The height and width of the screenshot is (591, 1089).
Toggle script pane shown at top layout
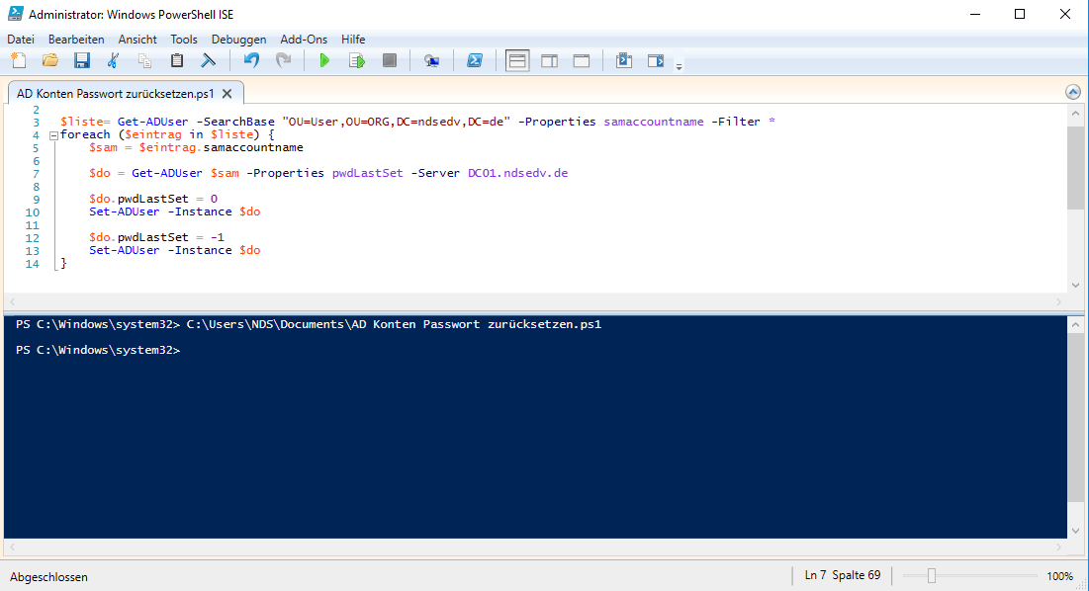[517, 61]
